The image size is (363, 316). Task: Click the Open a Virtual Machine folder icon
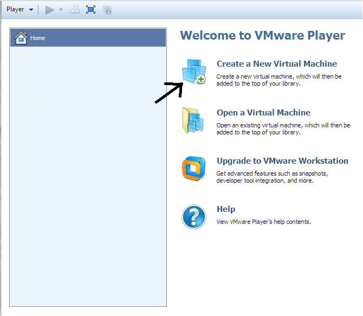point(193,121)
